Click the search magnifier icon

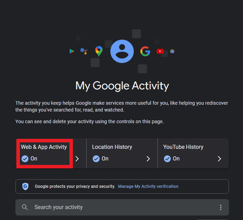[x=25, y=207]
